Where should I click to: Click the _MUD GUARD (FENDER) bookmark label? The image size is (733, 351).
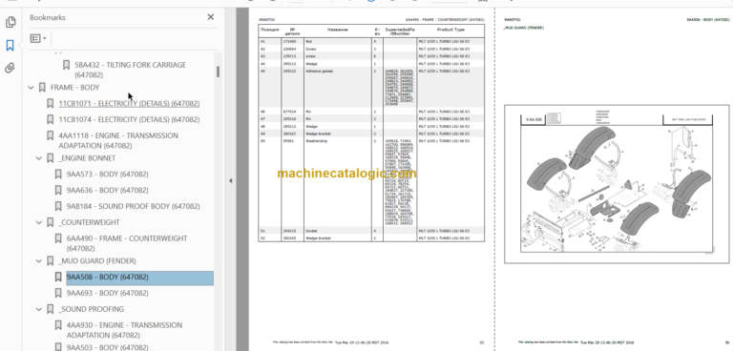pyautogui.click(x=97, y=260)
